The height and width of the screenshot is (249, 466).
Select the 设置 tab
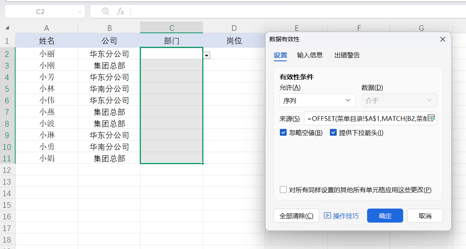point(280,55)
